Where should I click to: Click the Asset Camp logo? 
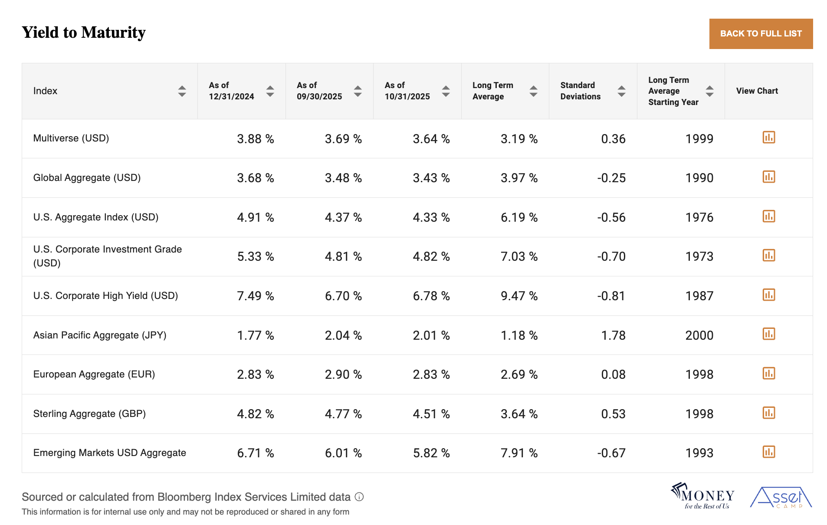pos(781,497)
